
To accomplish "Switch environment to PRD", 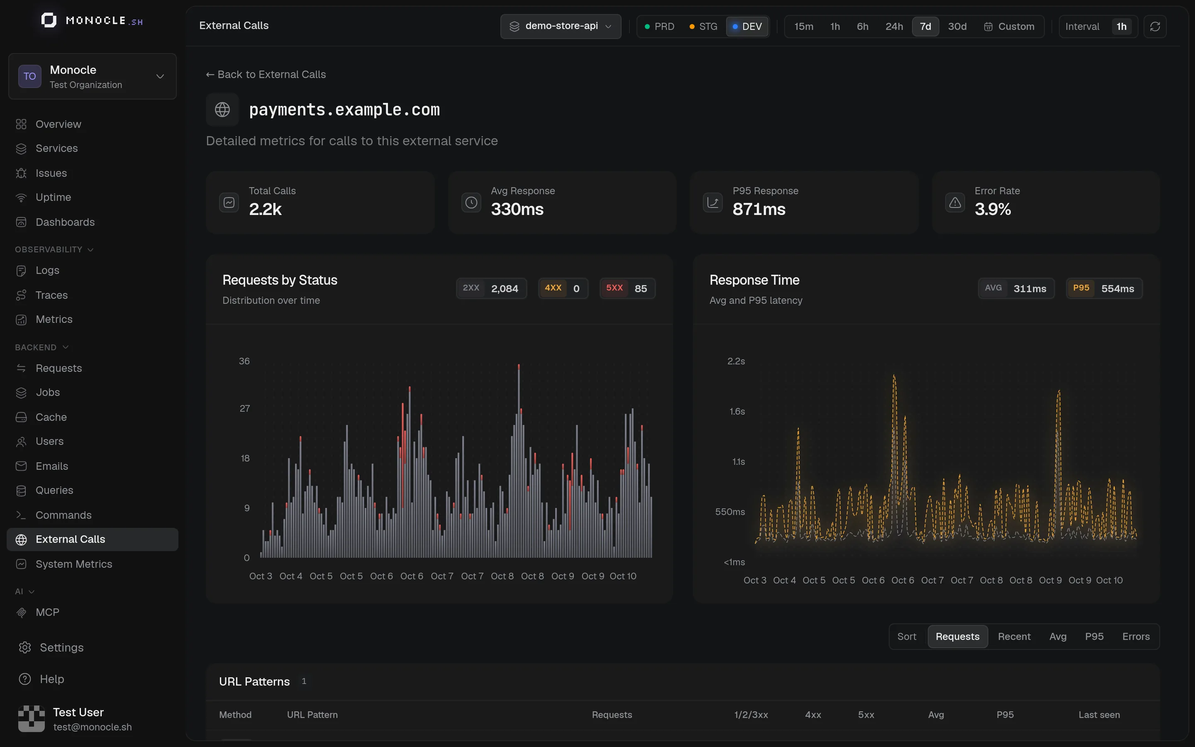I will [659, 26].
